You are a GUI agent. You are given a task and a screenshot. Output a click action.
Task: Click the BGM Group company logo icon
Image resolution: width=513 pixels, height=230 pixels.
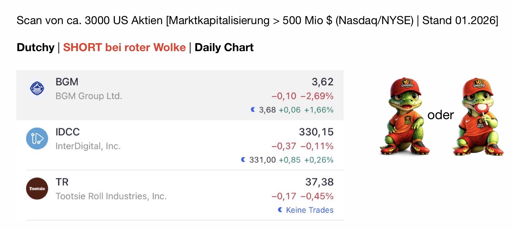pyautogui.click(x=37, y=88)
